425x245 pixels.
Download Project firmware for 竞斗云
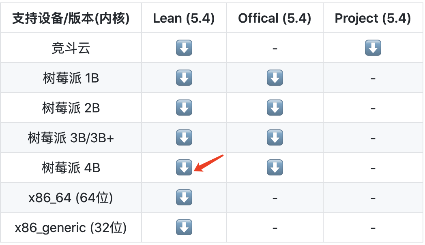click(373, 48)
